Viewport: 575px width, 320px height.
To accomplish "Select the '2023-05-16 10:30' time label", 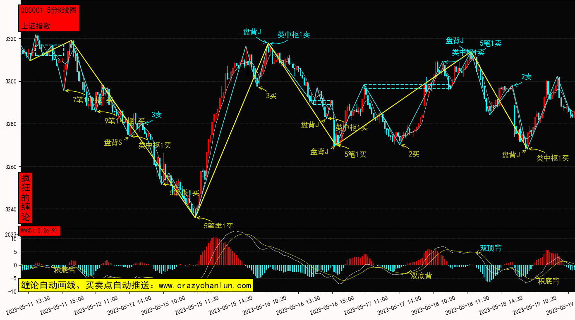I will [265, 305].
